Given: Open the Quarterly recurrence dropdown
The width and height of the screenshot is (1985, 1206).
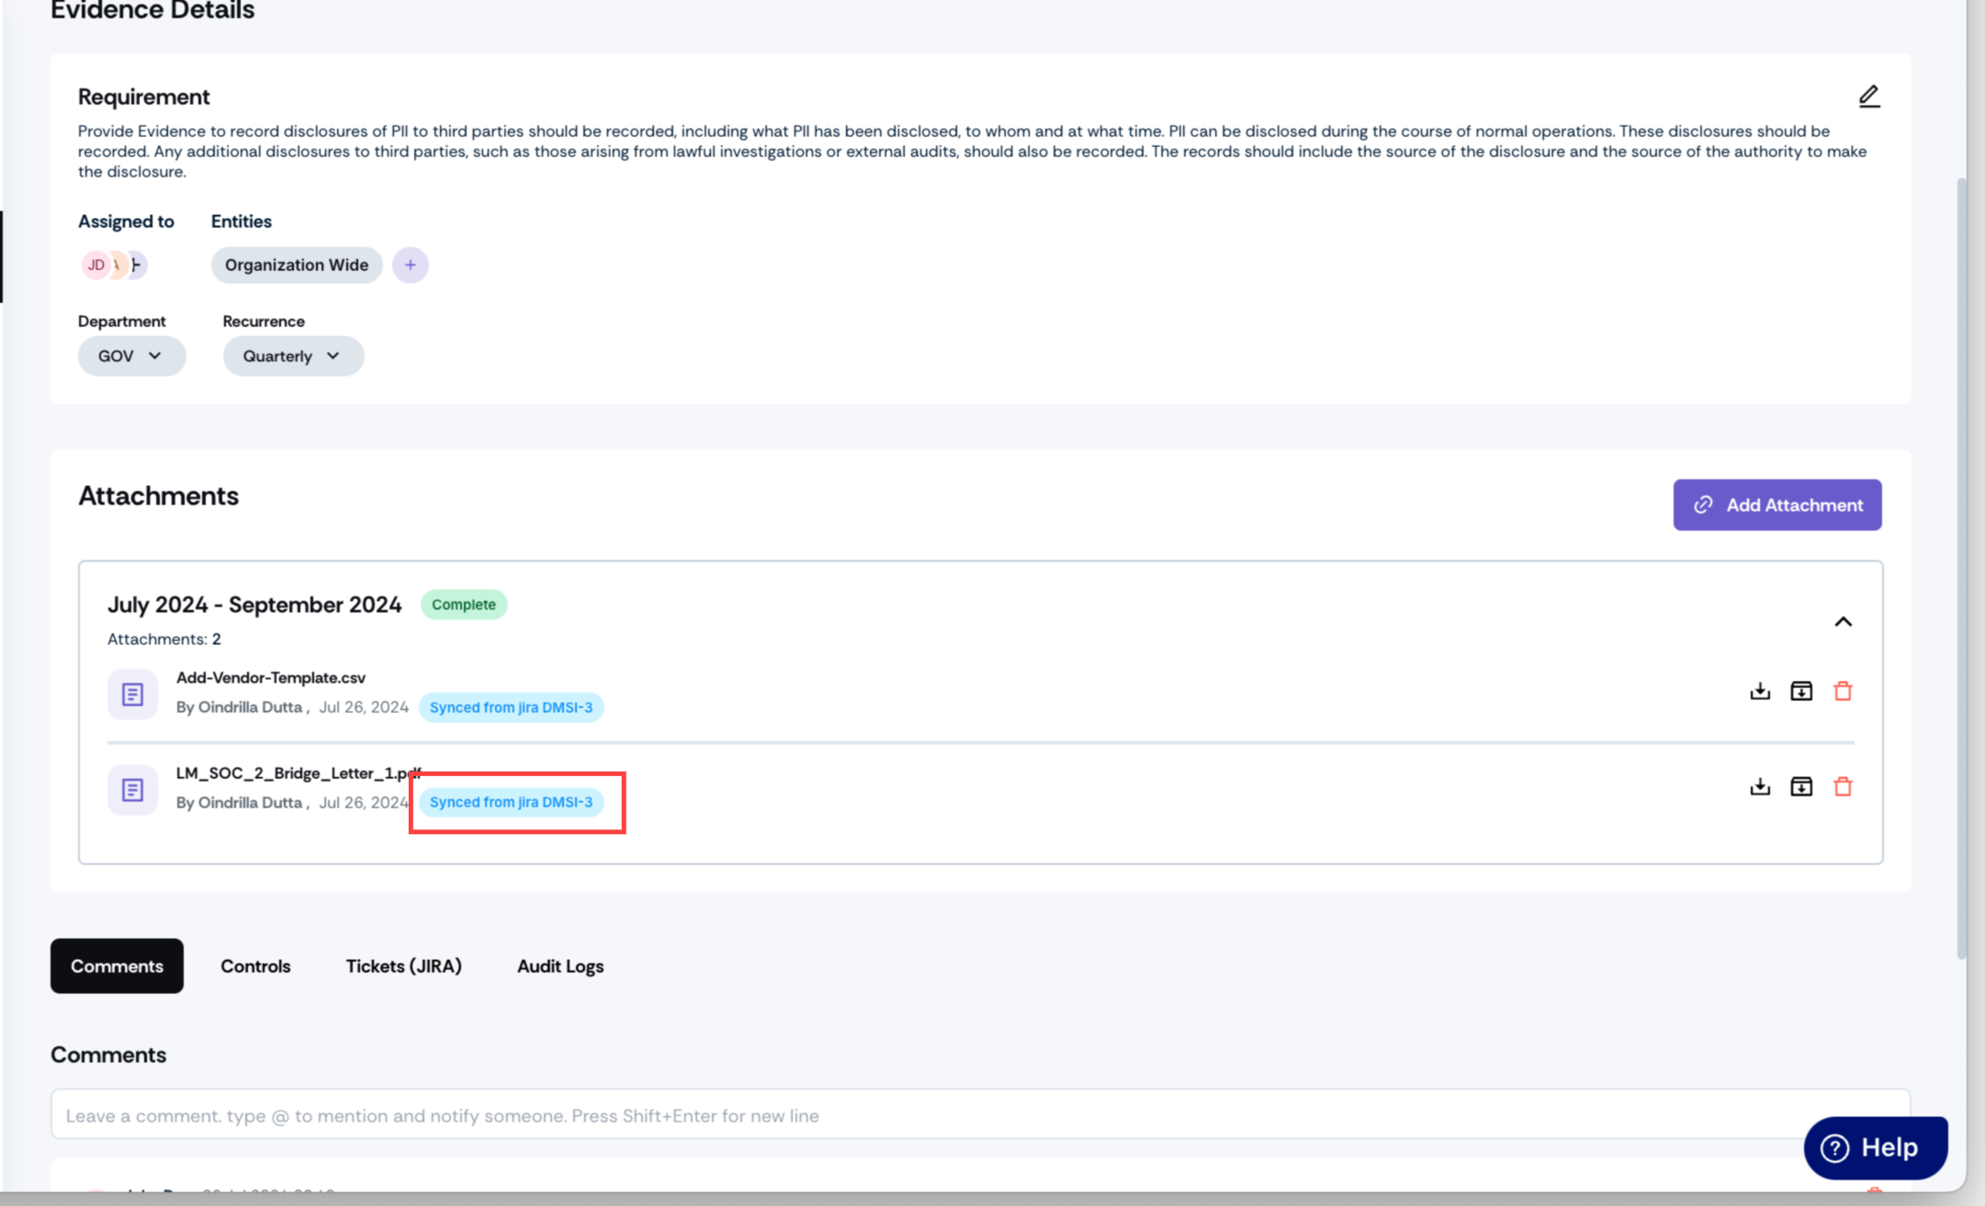Looking at the screenshot, I should coord(293,355).
